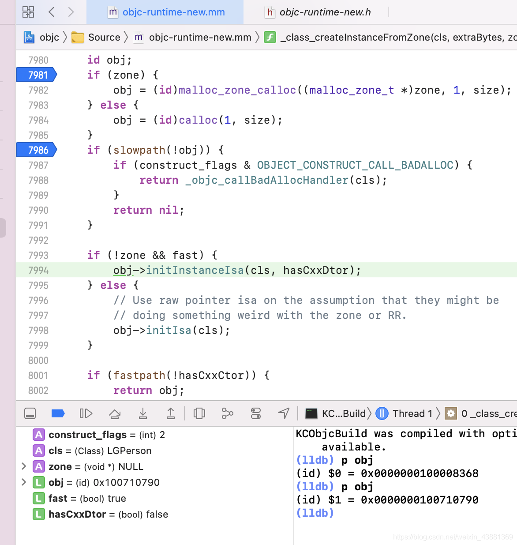Switch to the objc-runtime-new.mm tab

point(165,12)
